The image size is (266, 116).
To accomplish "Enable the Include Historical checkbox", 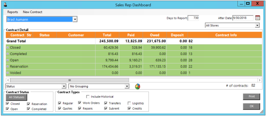I will pos(88,97).
